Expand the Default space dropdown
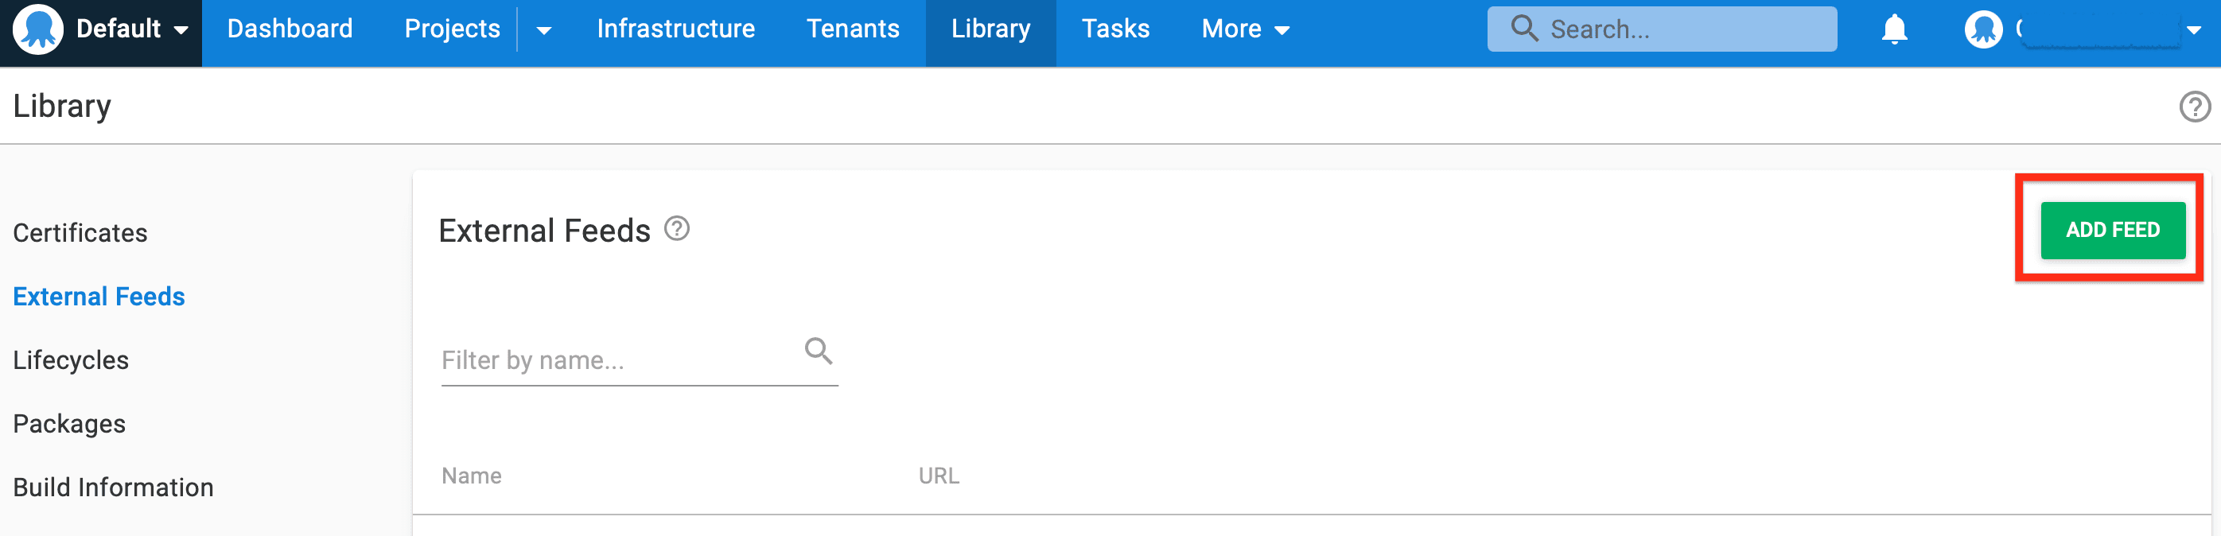This screenshot has width=2221, height=536. [181, 30]
